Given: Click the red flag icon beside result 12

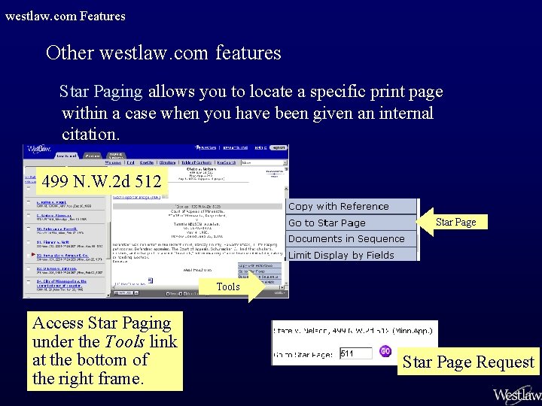Looking at the screenshot, I should [x=33, y=255].
